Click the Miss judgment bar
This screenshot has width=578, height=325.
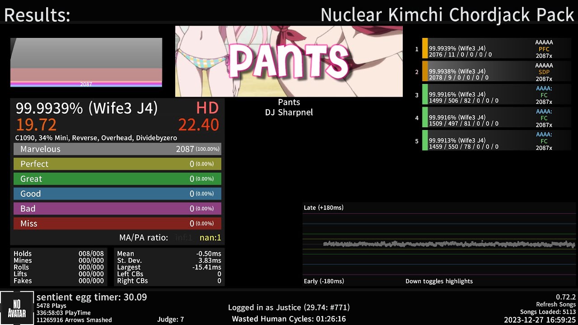117,223
